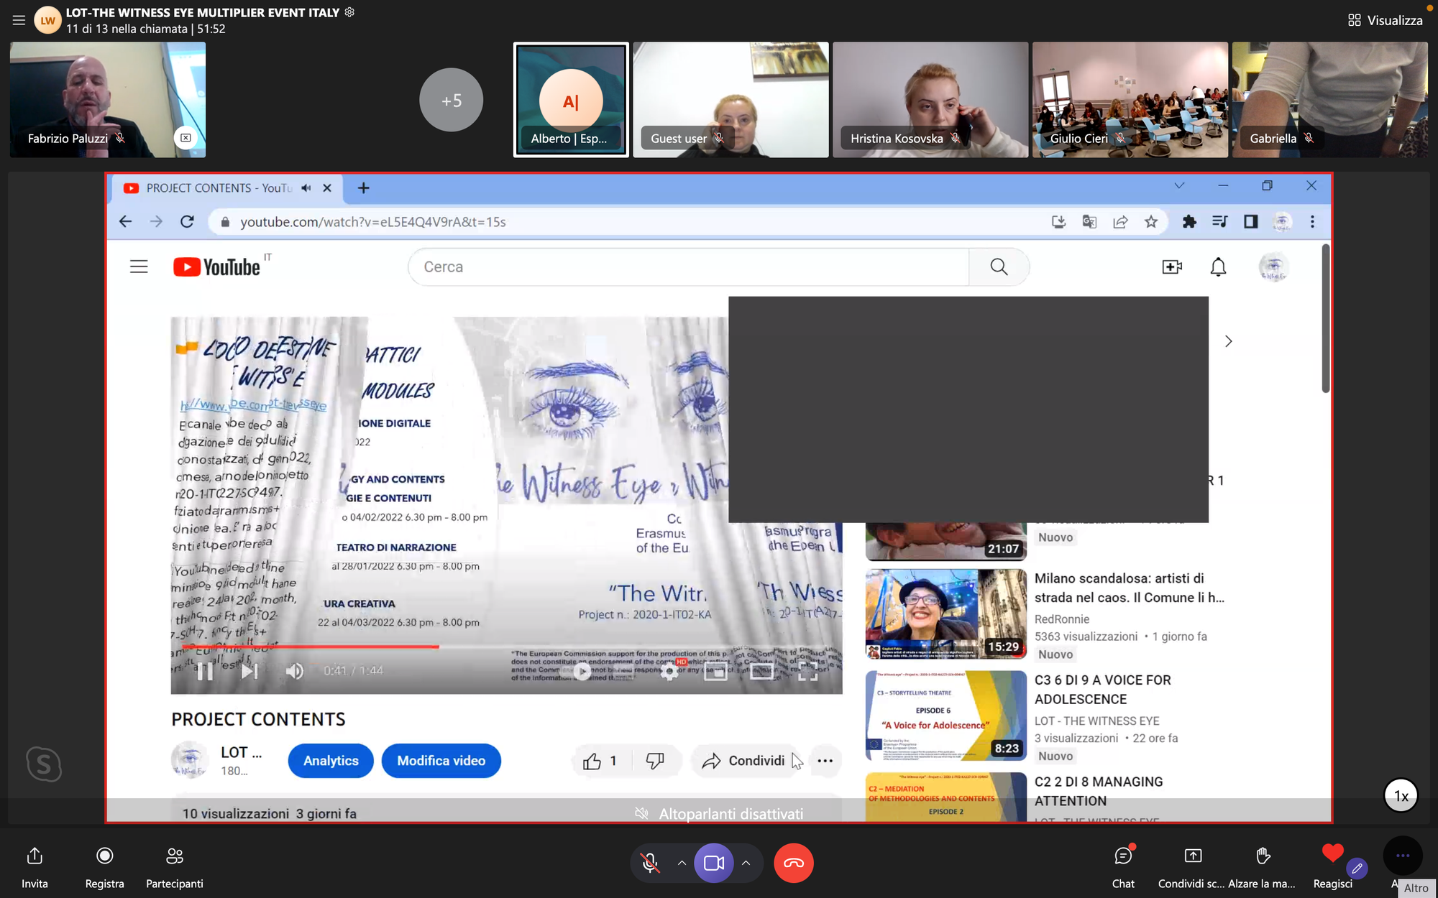Expand microphone options chevron

pyautogui.click(x=682, y=863)
